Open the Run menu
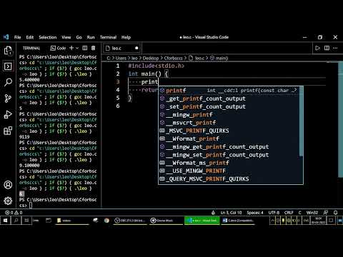Screen dimensions: 343x257 point(91,37)
